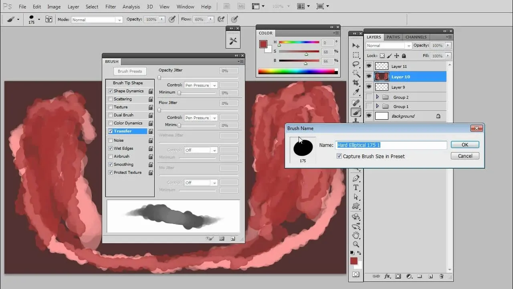Screen dimensions: 513x289
Task: Open the Filter menu
Action: (111, 6)
